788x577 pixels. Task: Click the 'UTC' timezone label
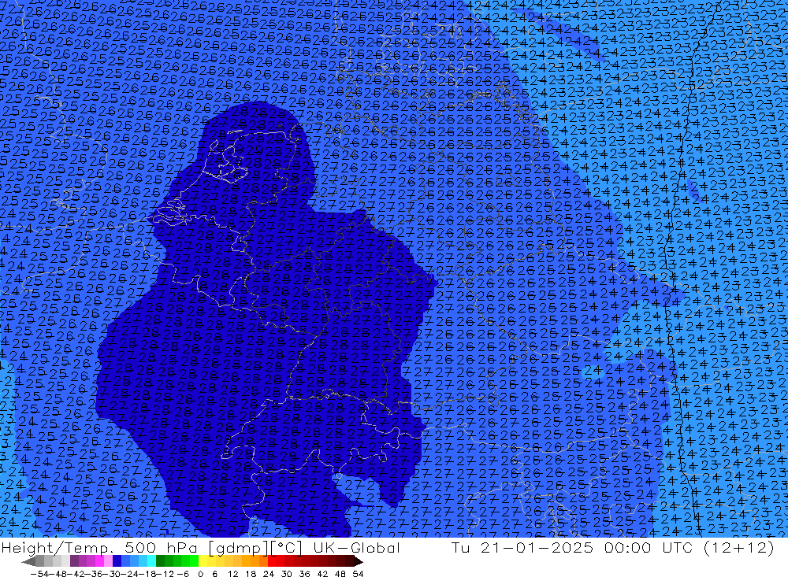pyautogui.click(x=678, y=547)
